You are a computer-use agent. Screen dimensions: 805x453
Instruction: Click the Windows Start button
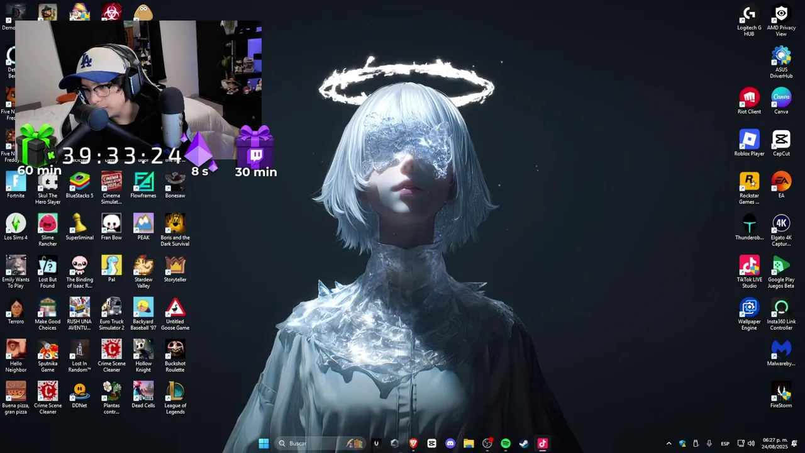[264, 444]
